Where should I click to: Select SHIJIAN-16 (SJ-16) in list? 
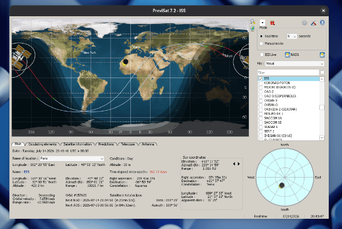[x=278, y=136]
